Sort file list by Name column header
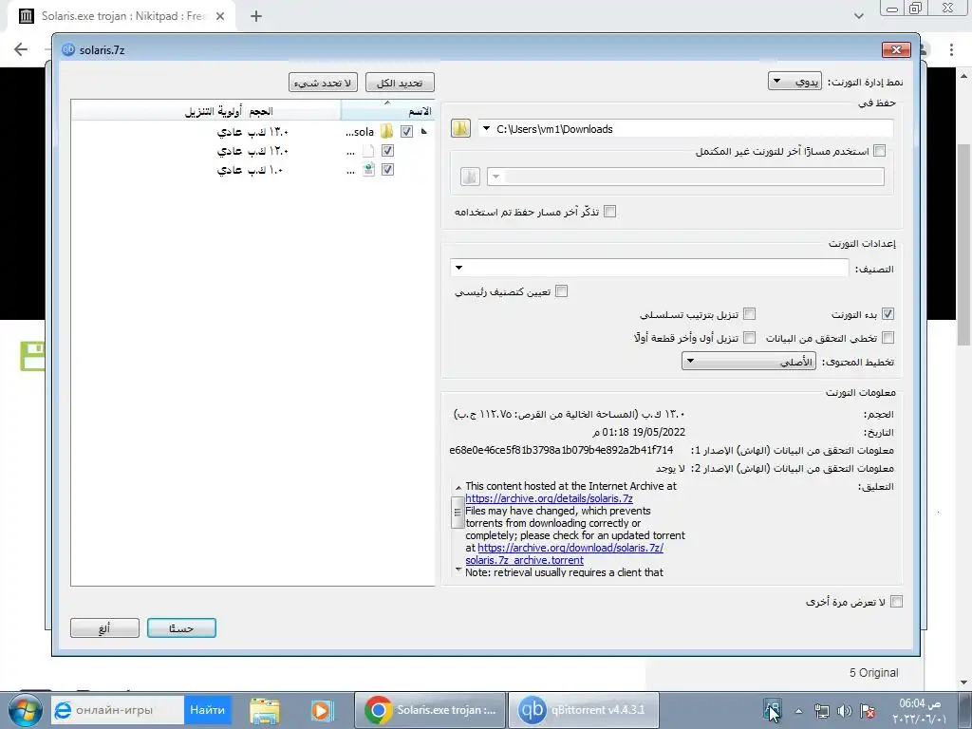Viewport: 972px width, 729px height. (x=387, y=111)
